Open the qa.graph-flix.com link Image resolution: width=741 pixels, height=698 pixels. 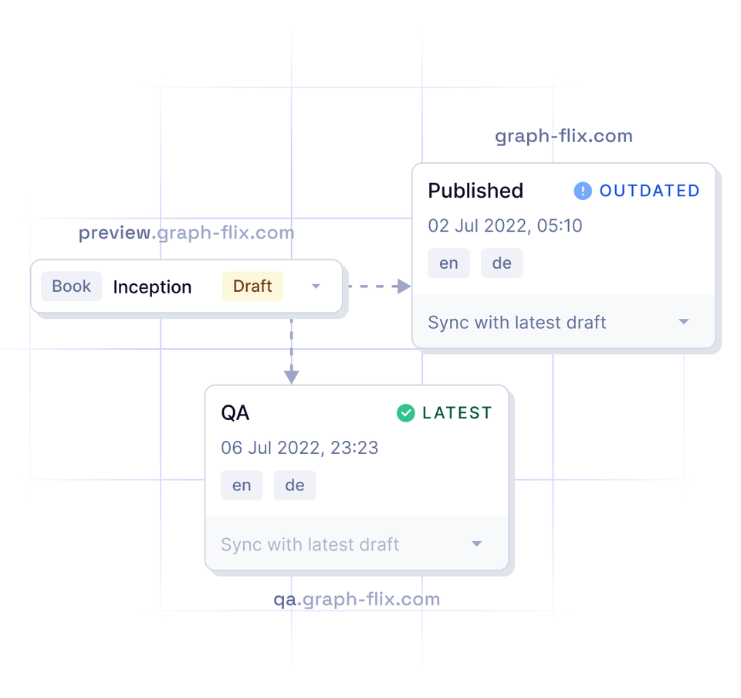click(x=357, y=599)
